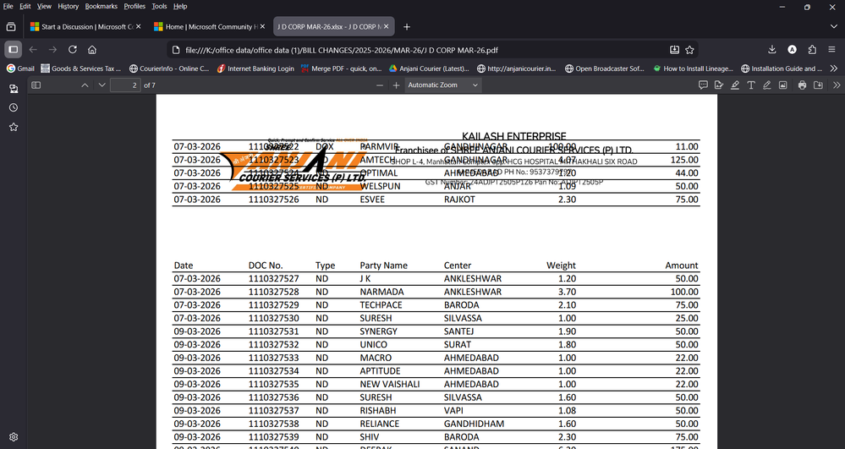845x449 pixels.
Task: Open the Firefox account avatar menu
Action: click(792, 50)
